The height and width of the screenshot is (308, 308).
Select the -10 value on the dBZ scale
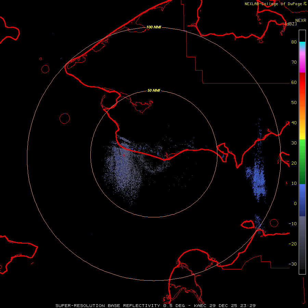pos(293,224)
